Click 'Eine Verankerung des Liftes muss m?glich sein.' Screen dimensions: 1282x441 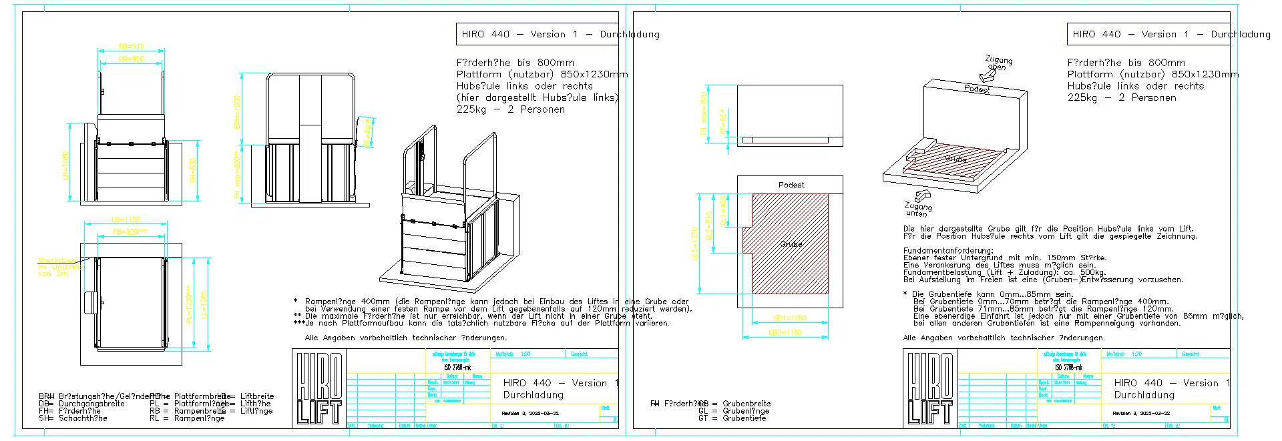pos(1000,265)
